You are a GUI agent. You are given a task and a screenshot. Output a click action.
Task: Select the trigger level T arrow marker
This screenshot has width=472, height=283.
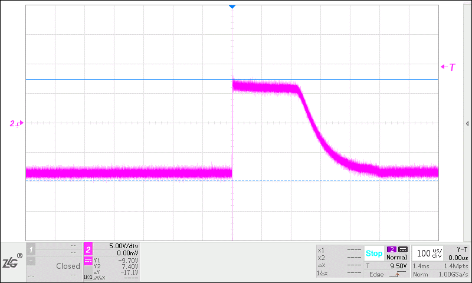coord(448,67)
